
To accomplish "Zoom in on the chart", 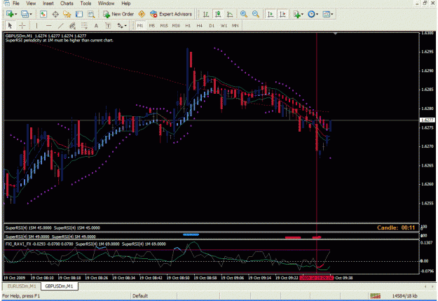I will point(244,14).
